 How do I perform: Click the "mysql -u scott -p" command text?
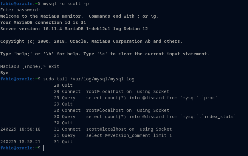pyautogui.click(x=66, y=4)
